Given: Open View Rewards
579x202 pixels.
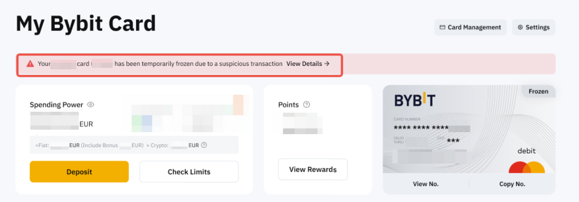Looking at the screenshot, I should (313, 170).
